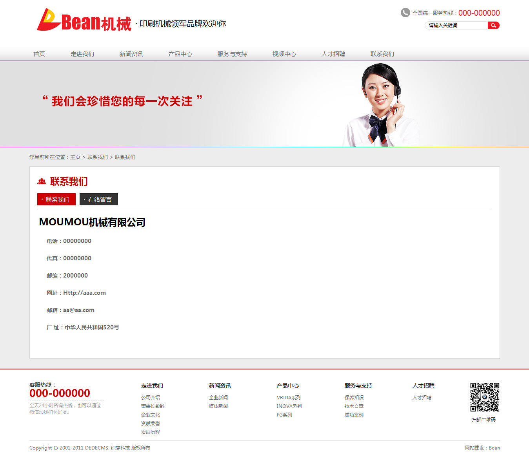Click the QR code image in footer

click(x=484, y=397)
